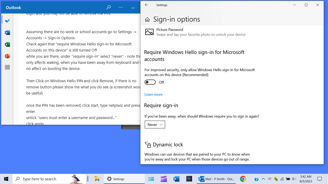The height and width of the screenshot is (184, 328).
Task: Minimize the Outlook window
Action: [133, 8]
